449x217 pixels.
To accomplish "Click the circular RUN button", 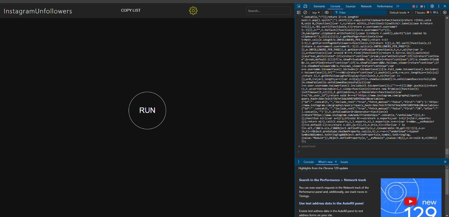I will (x=147, y=110).
